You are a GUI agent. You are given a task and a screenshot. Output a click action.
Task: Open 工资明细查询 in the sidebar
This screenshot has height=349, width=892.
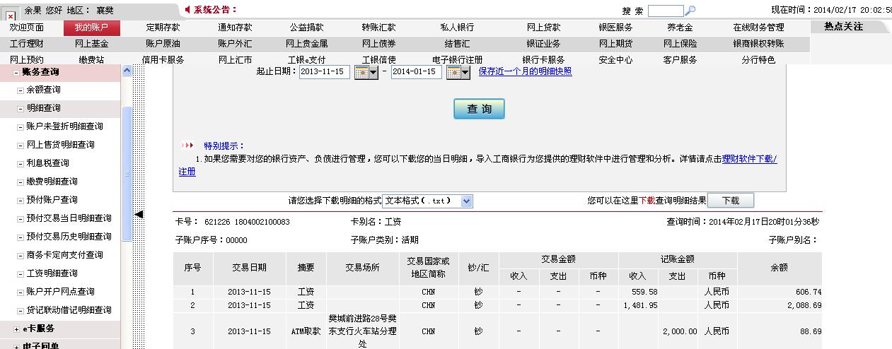coord(52,273)
